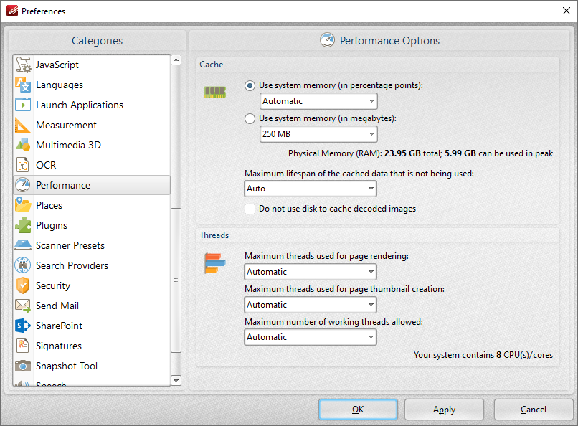The image size is (578, 426).
Task: Select the Languages category
Action: click(x=92, y=85)
